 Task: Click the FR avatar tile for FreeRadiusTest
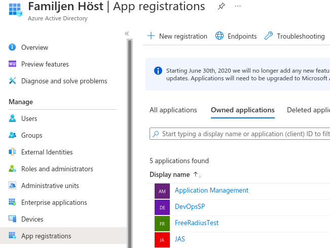pos(162,224)
